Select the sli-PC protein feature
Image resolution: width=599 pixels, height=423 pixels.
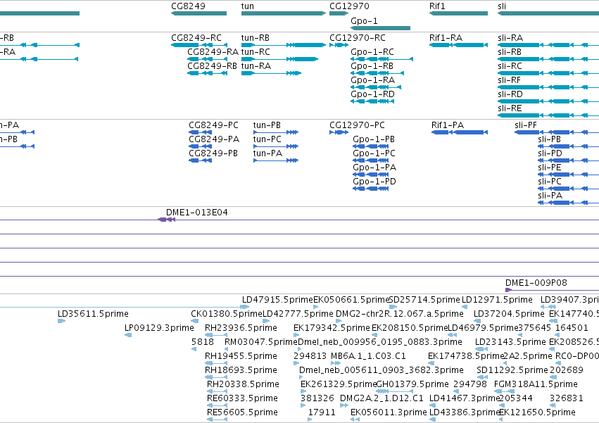(x=569, y=189)
